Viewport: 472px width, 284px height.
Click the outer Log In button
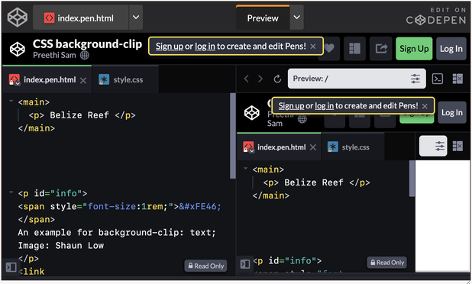[x=451, y=48]
